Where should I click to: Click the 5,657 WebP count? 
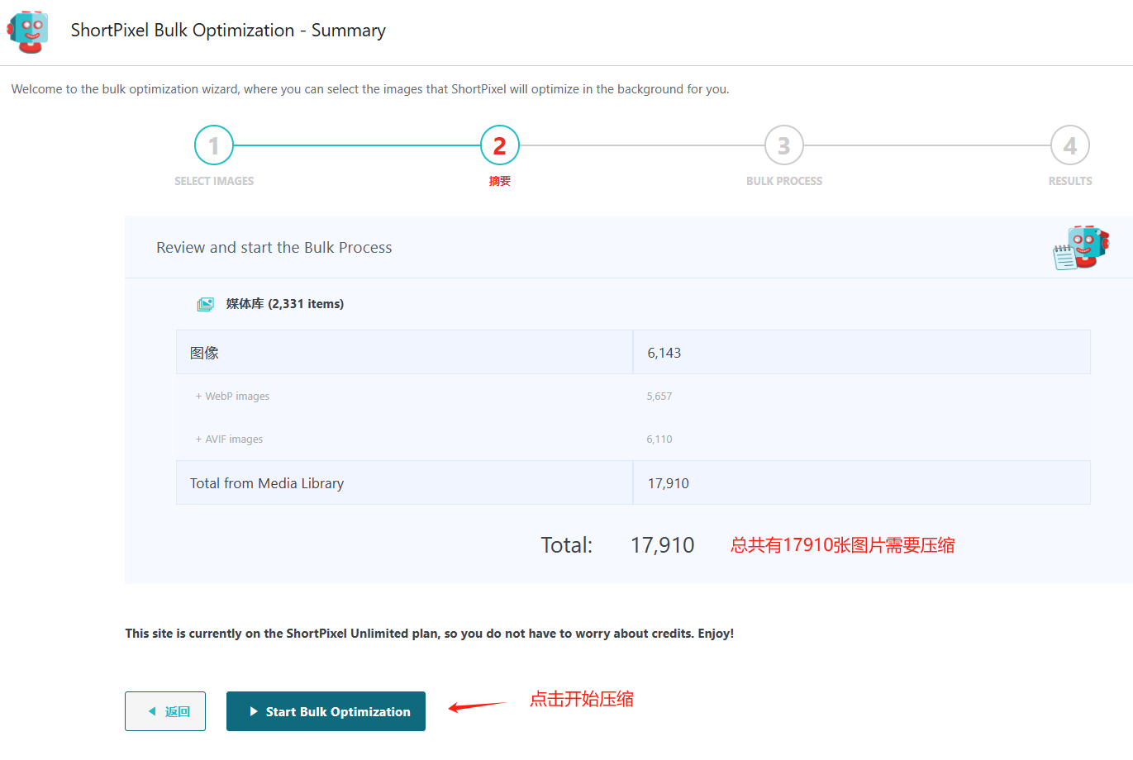pos(659,396)
